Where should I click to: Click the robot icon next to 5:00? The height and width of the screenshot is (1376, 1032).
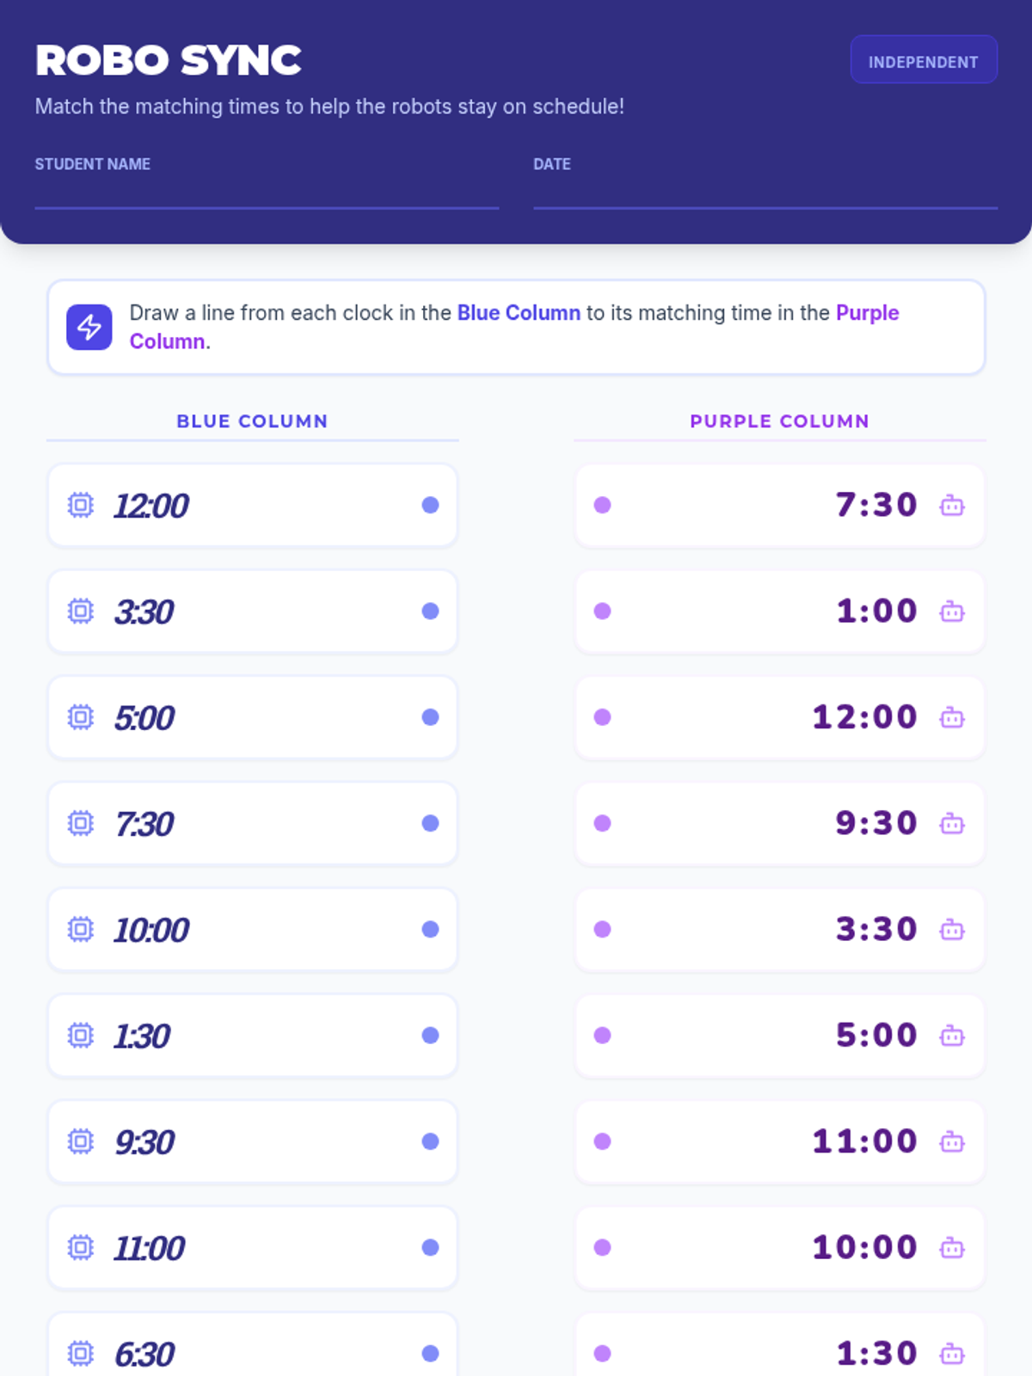[952, 1035]
